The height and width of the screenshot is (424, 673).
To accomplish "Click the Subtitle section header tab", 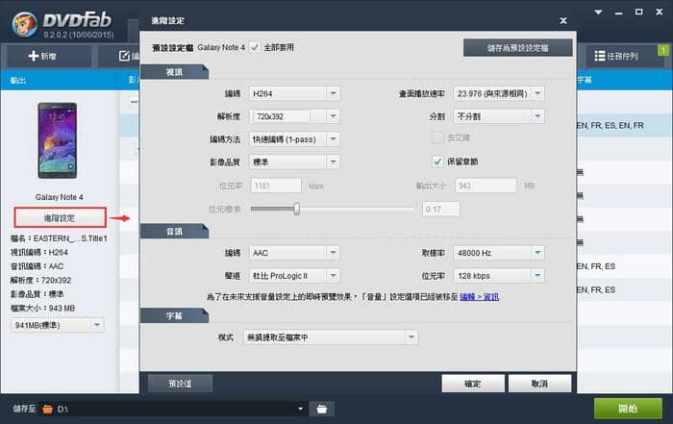I will click(x=174, y=316).
